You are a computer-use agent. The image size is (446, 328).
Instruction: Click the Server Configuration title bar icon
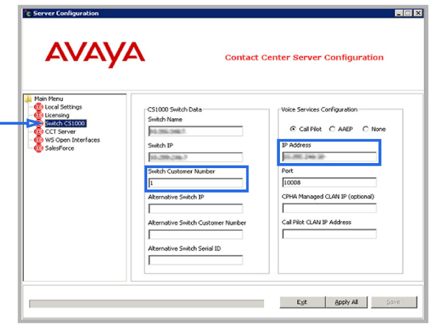28,13
